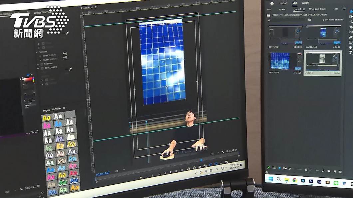Adjust thumbnail size zoom slider
Image resolution: width=353 pixels, height=198 pixels.
point(295,169)
